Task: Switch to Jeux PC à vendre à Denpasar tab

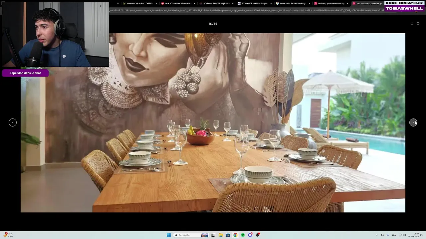Action: tap(178, 3)
